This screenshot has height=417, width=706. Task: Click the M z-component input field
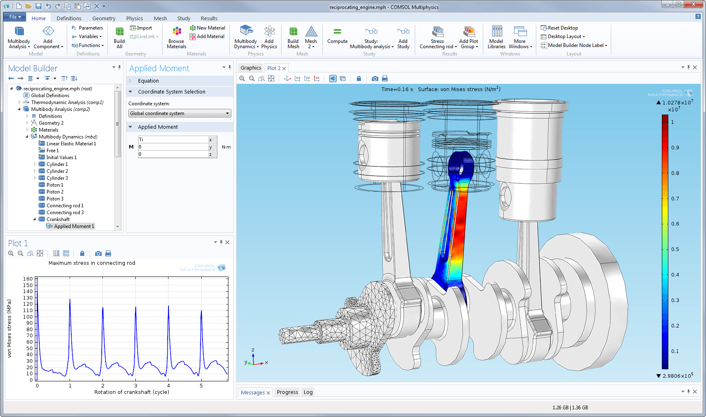click(x=173, y=154)
